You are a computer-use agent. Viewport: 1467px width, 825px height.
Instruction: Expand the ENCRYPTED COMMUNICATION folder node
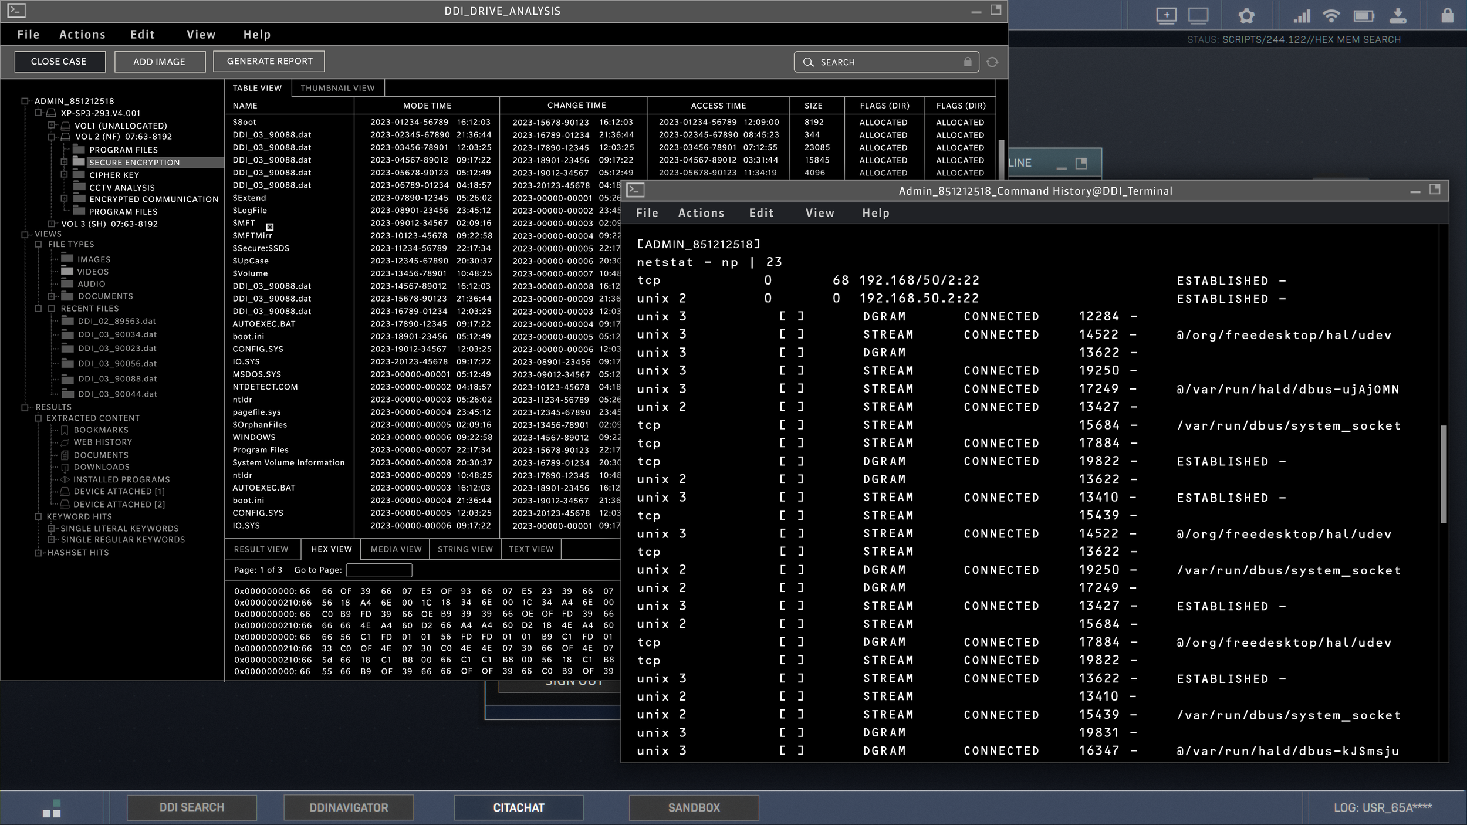[65, 198]
